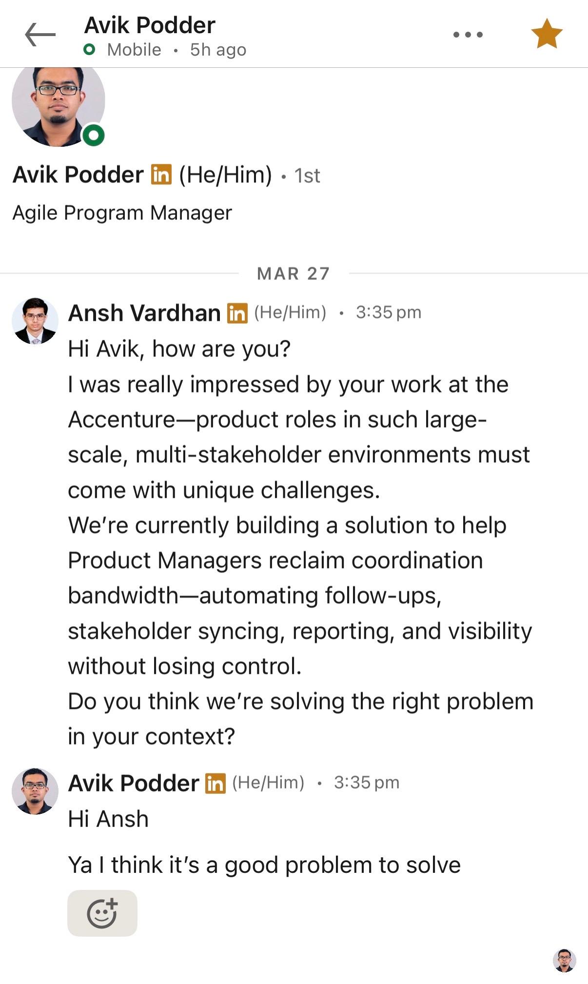Toggle the gold star on conversation
The image size is (588, 984).
click(x=547, y=34)
